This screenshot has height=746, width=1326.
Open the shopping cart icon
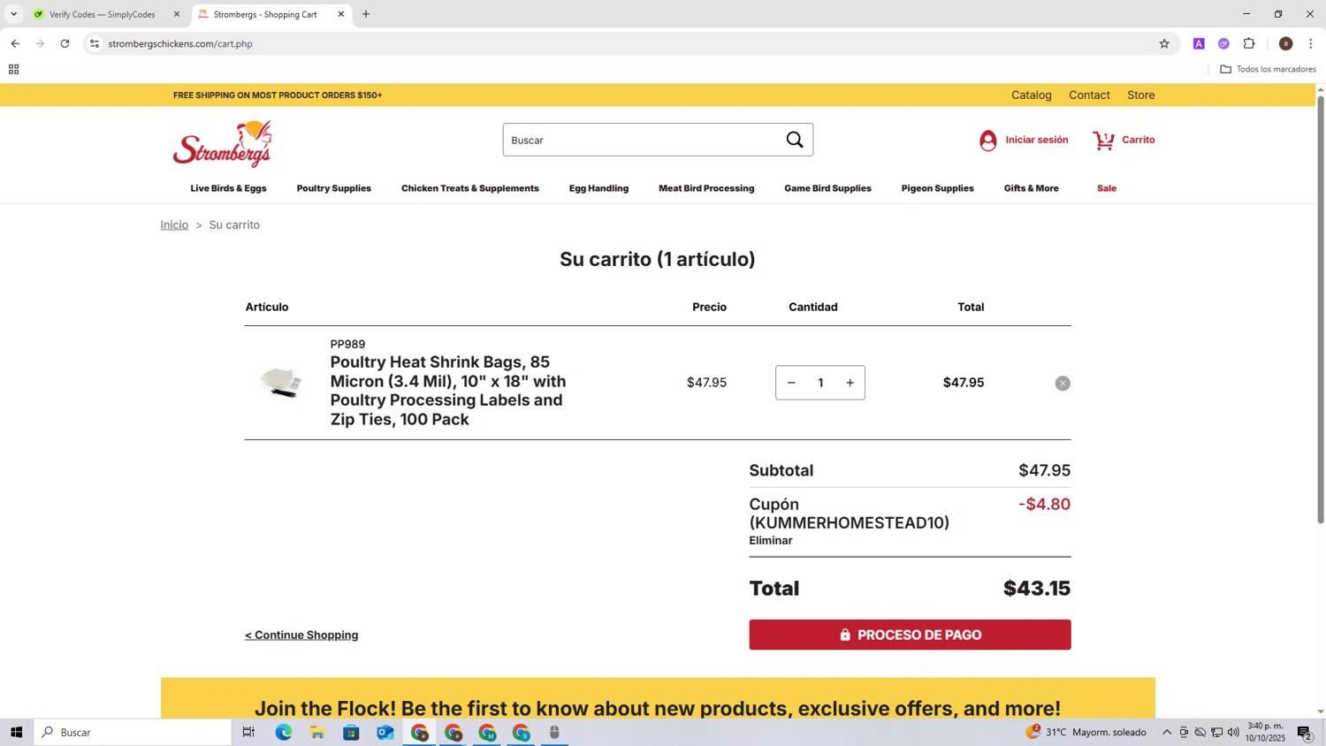click(1103, 141)
